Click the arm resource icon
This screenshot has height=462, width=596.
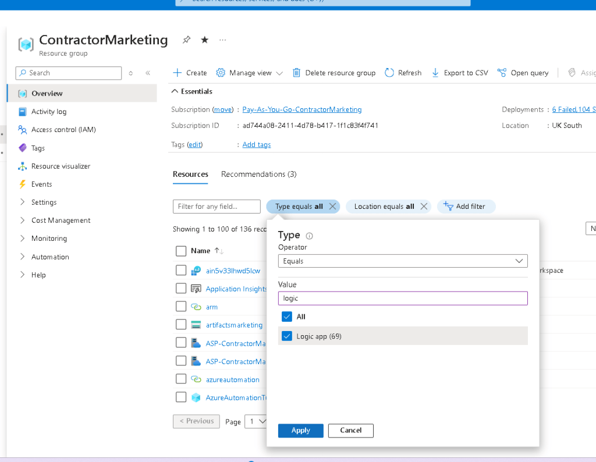coord(196,307)
